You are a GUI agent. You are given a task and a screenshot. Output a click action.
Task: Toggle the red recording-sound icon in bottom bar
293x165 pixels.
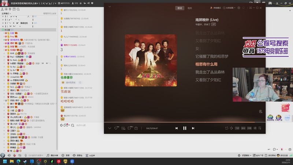[x=15, y=155]
